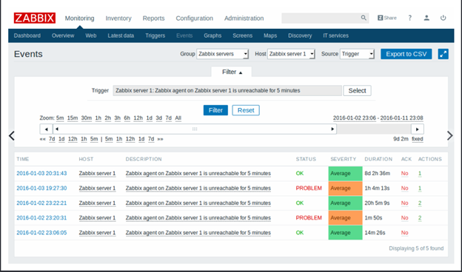
Task: Switch to the Discovery submenu
Action: (x=300, y=35)
